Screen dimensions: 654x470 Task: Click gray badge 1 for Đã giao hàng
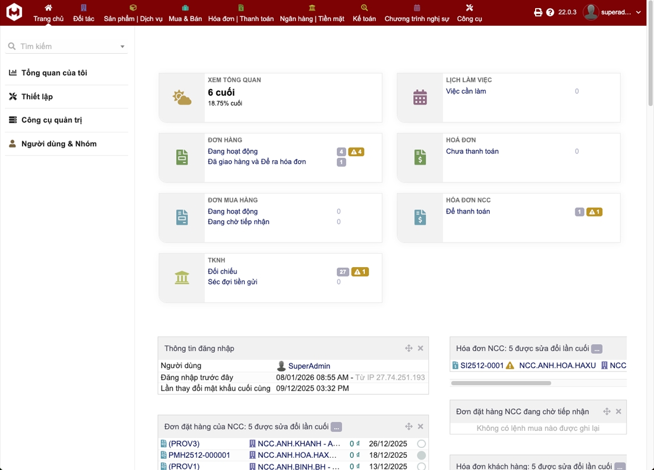click(x=341, y=162)
